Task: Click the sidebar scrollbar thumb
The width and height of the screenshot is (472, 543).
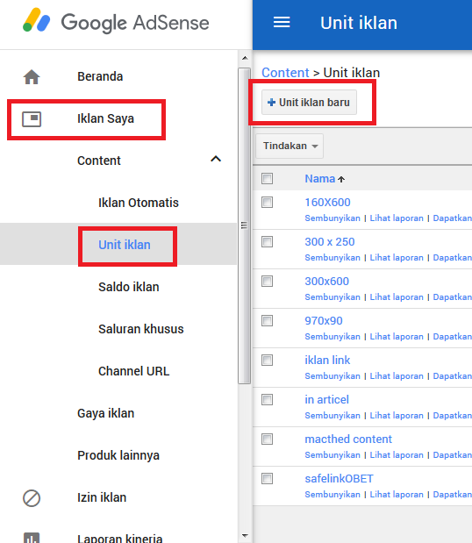Action: pos(245,225)
